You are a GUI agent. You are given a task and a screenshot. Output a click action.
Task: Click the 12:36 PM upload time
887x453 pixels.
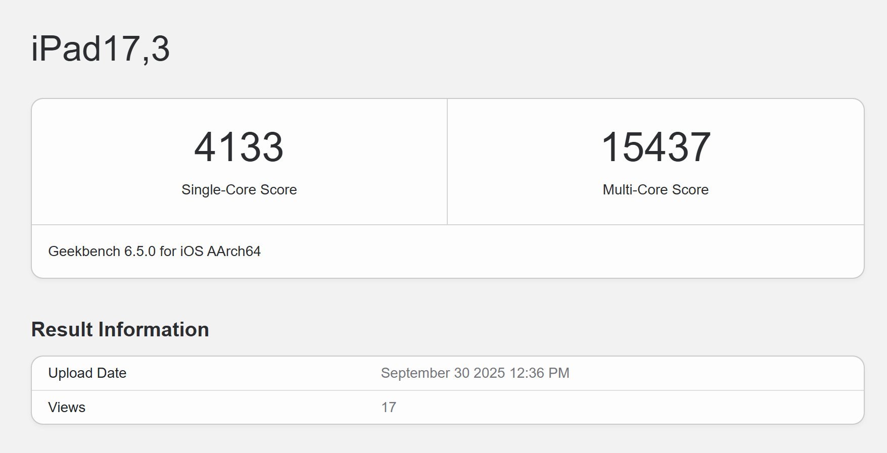pyautogui.click(x=539, y=373)
